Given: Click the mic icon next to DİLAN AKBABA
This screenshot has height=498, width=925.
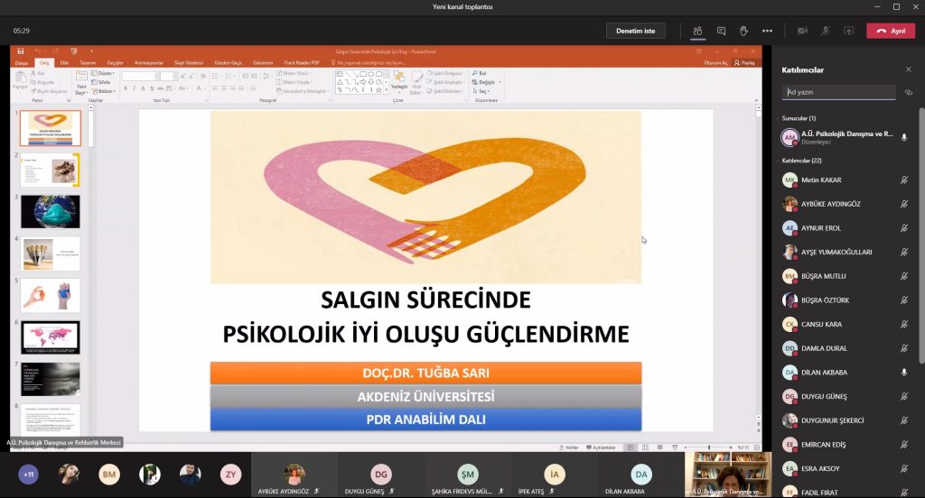Looking at the screenshot, I should (x=903, y=373).
